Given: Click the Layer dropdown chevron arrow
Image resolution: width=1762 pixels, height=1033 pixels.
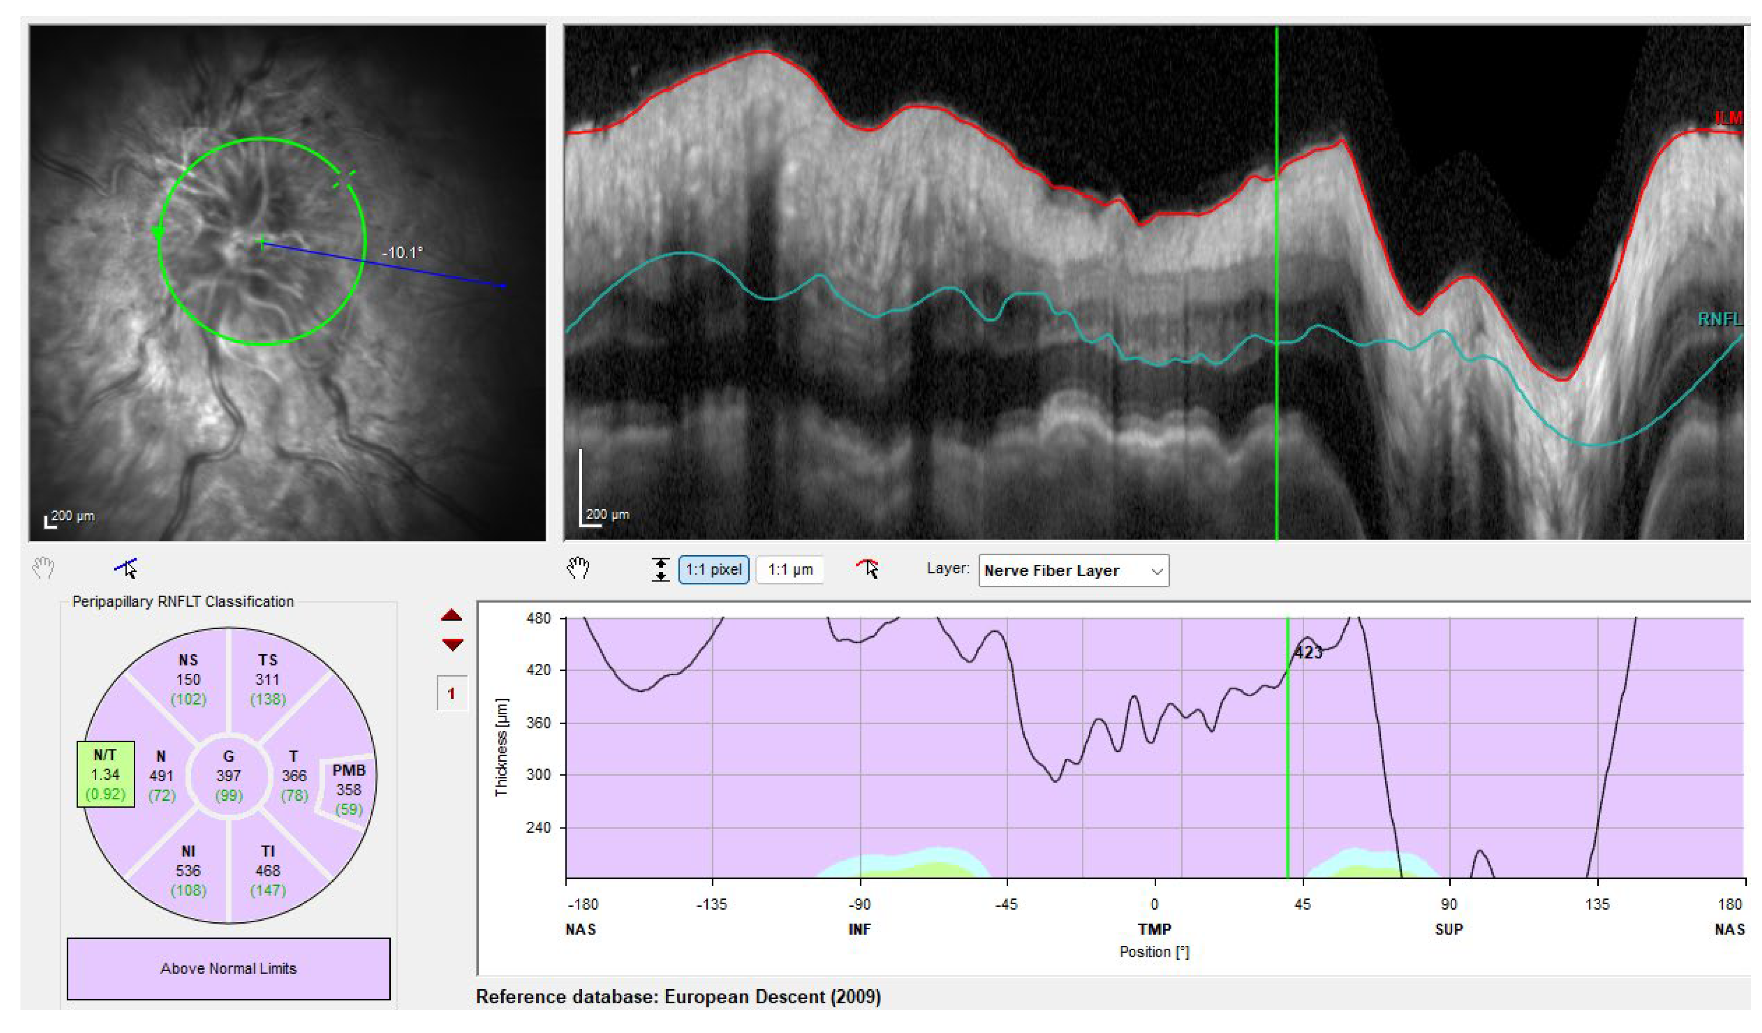Looking at the screenshot, I should (x=1157, y=571).
